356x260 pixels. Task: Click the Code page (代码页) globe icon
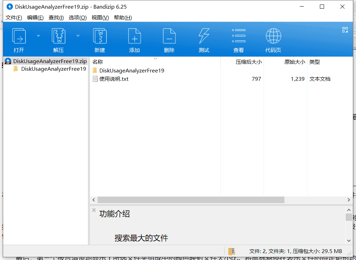[x=273, y=36]
